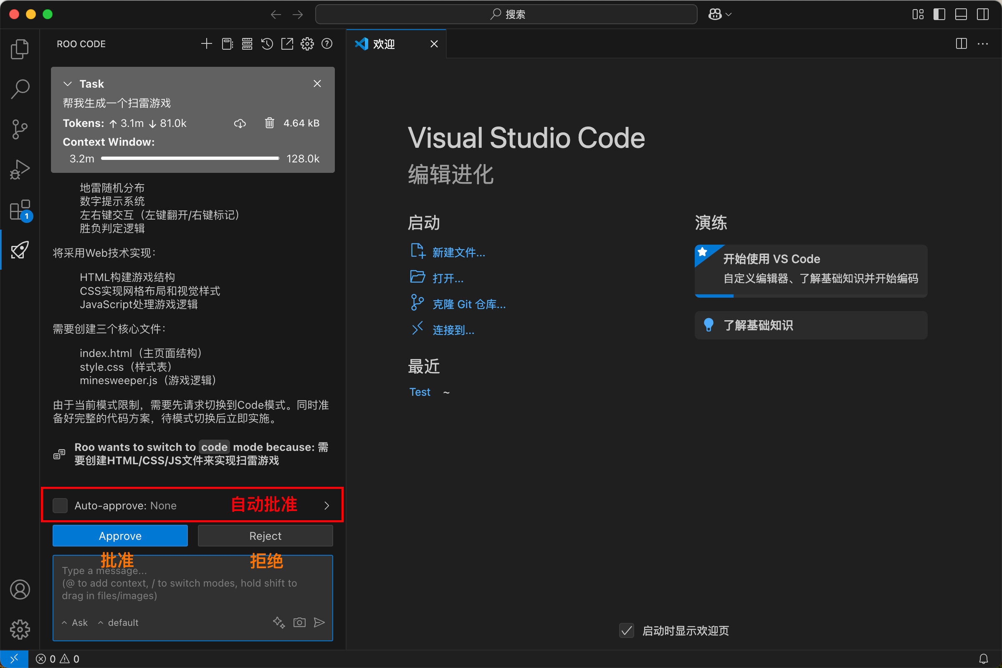Open the Copilot dropdown arrow
Screen dimensions: 1002x668
point(729,15)
